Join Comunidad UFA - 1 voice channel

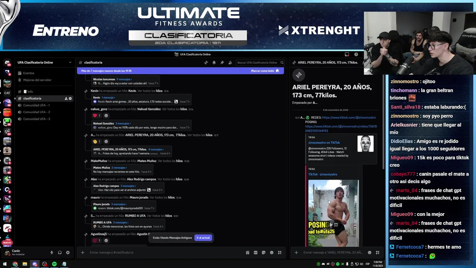[45, 105]
